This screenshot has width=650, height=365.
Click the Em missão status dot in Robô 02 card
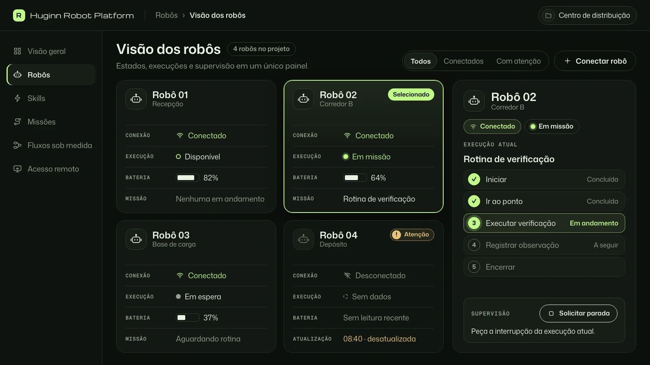[x=346, y=157]
